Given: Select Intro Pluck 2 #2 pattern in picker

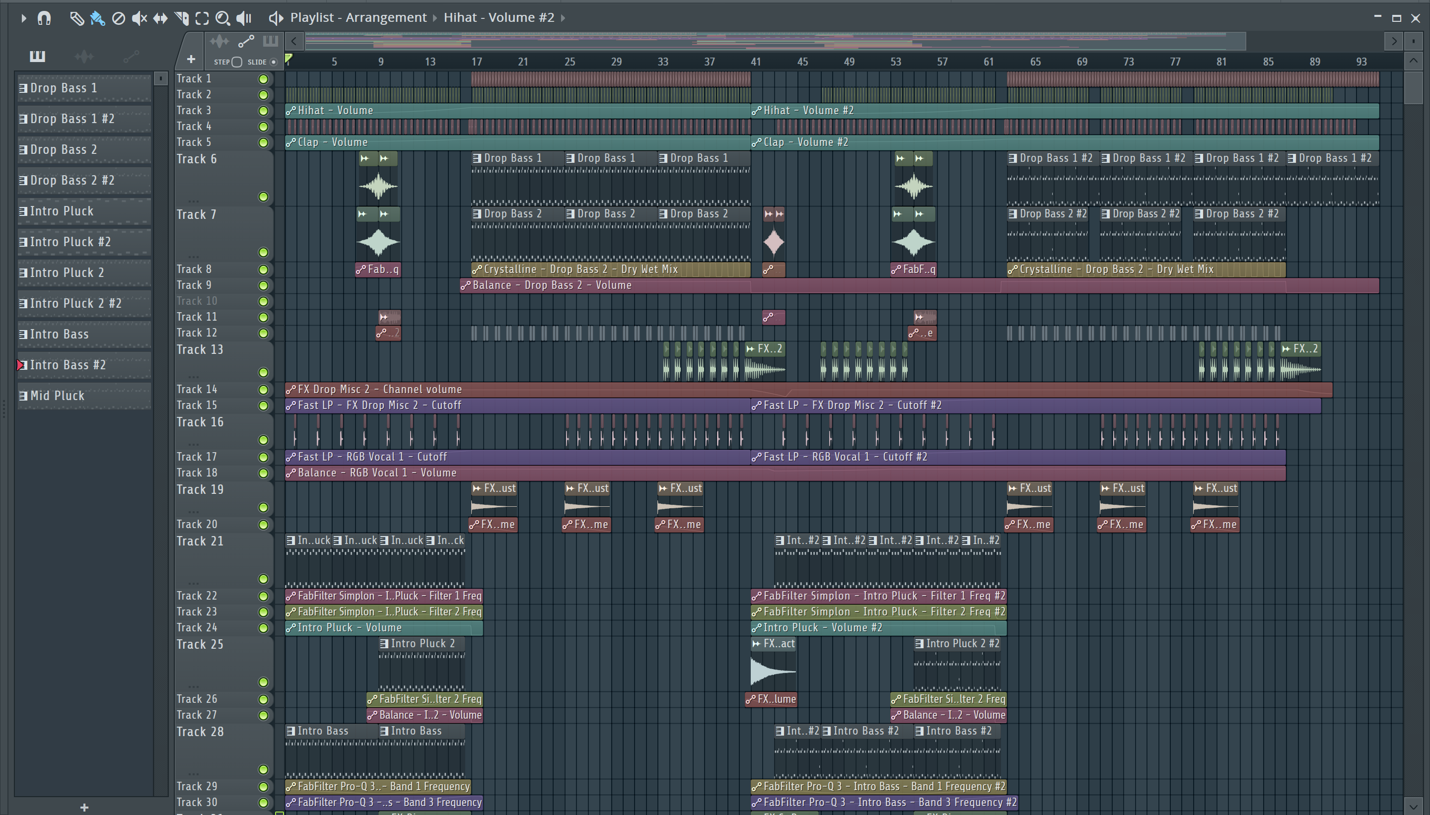Looking at the screenshot, I should (x=84, y=303).
